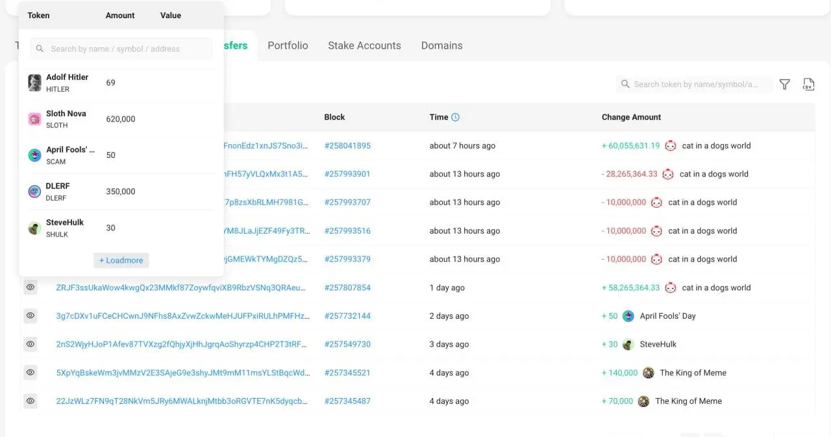Click the Sloth Nova token icon
The height and width of the screenshot is (437, 831).
(34, 119)
